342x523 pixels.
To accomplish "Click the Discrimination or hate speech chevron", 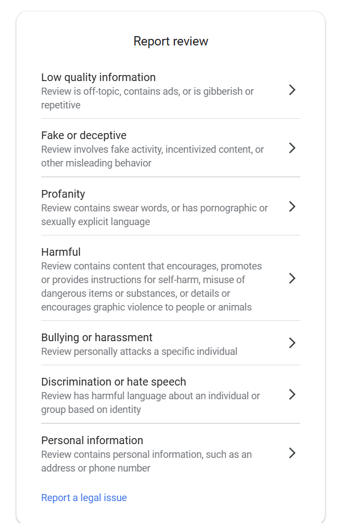I will click(x=292, y=394).
